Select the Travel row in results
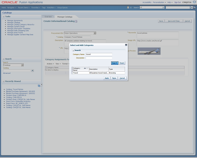Image resolution: width=197 pixels, height=158 pixels. tap(98, 73)
